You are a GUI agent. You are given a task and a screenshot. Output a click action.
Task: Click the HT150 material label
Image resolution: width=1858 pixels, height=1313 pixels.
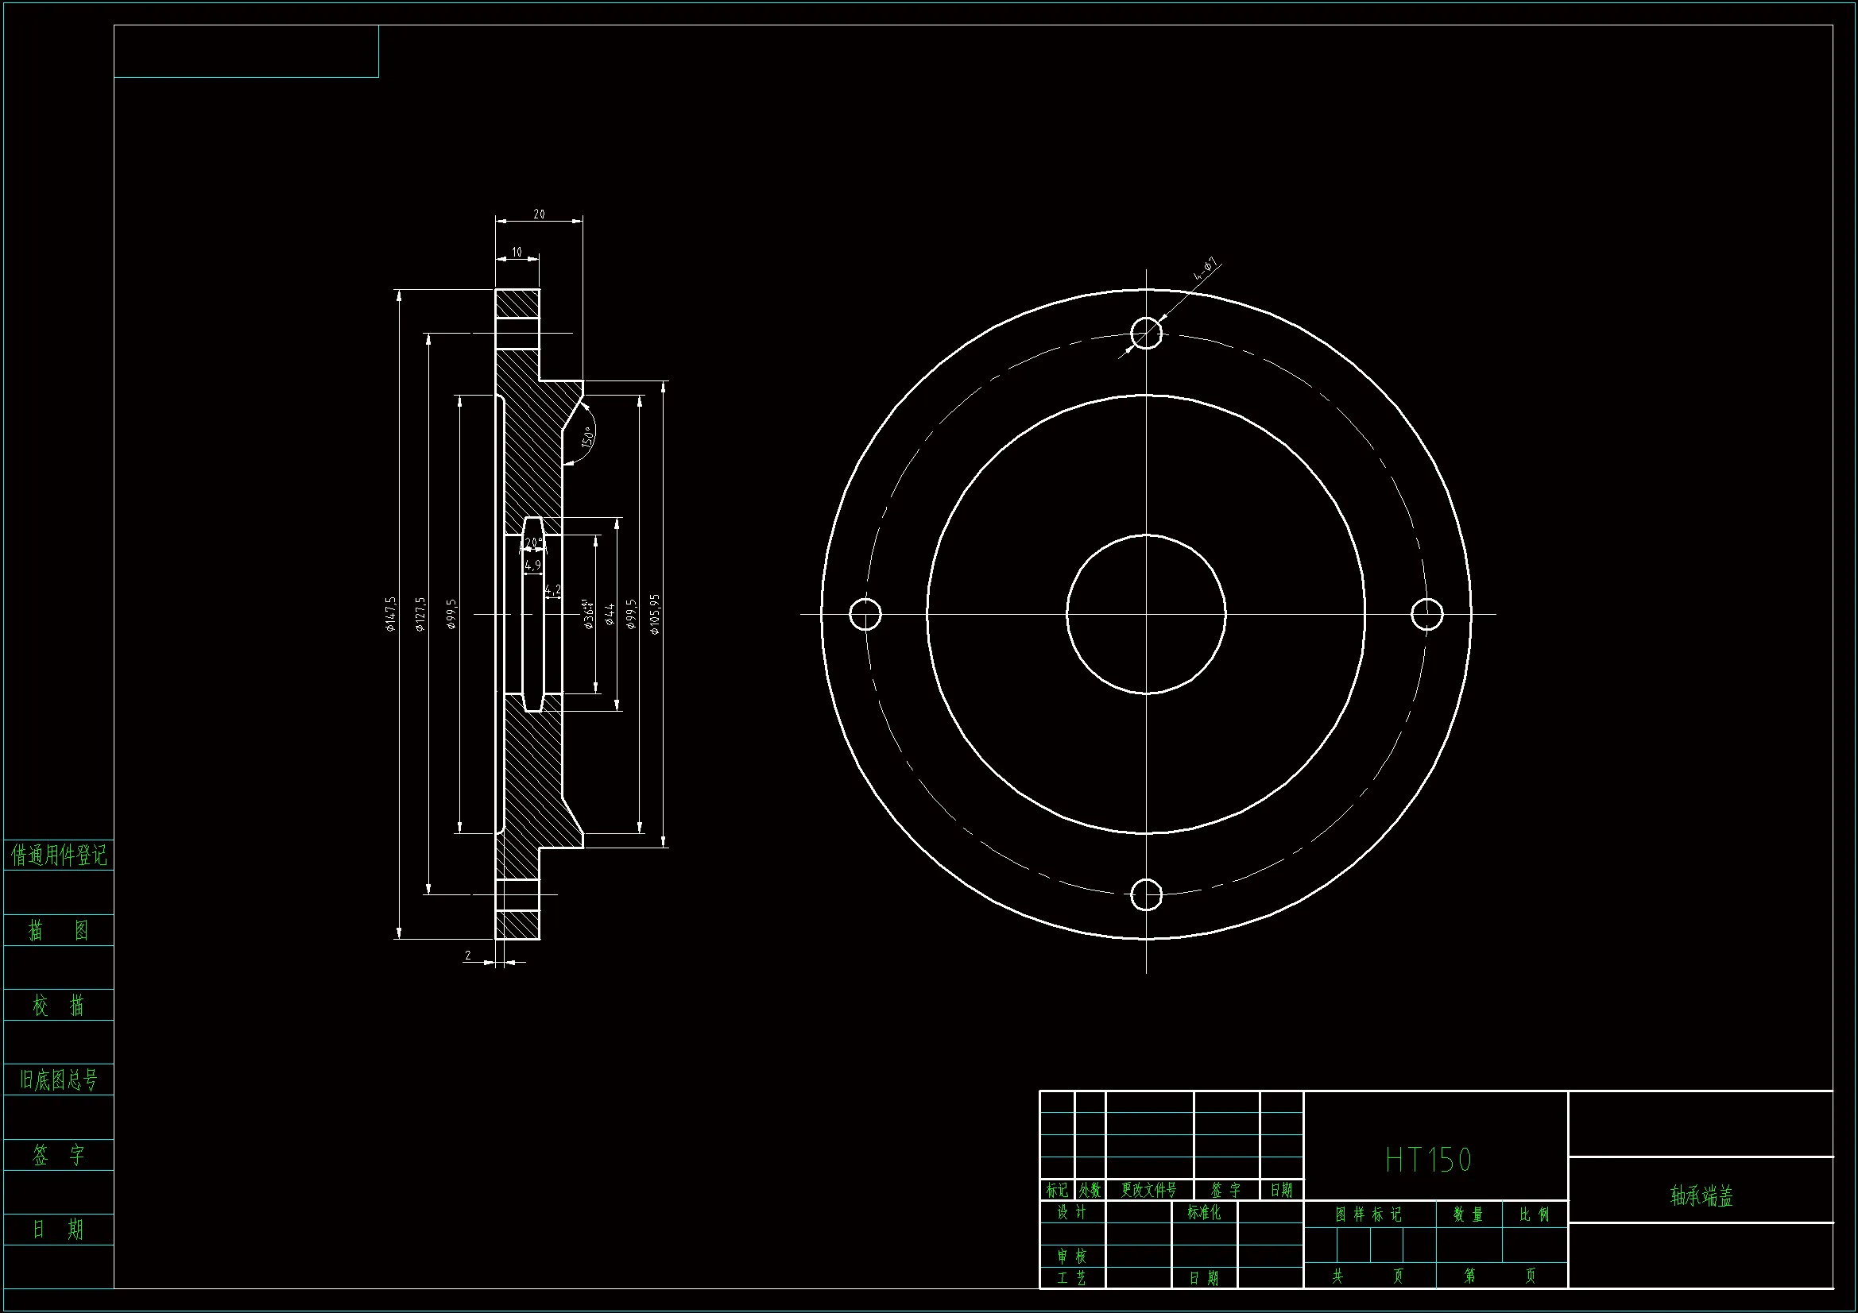1427,1160
